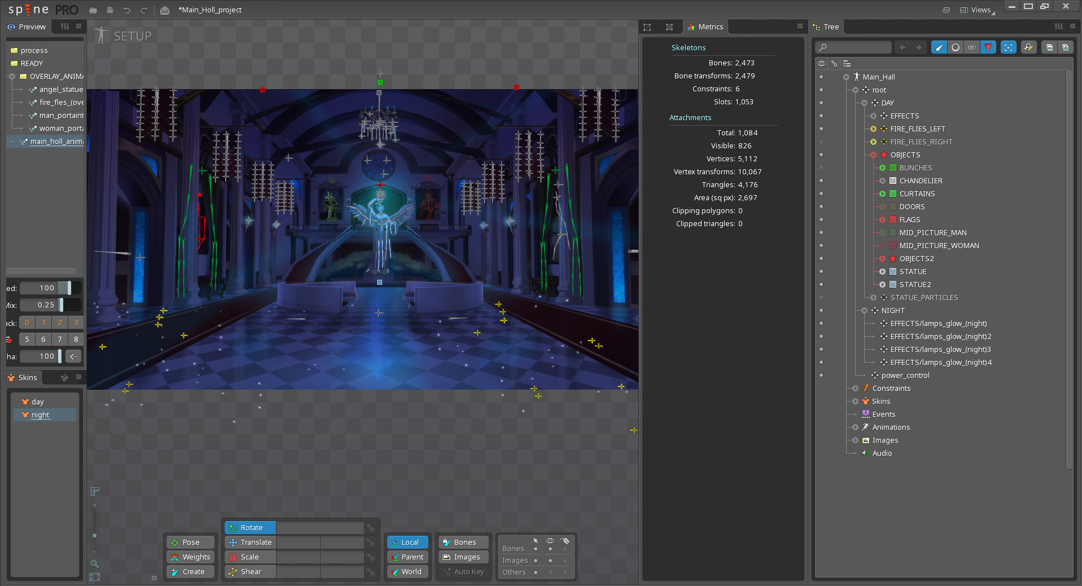This screenshot has height=586, width=1082.
Task: Expand the STATUE tree node
Action: coord(882,271)
